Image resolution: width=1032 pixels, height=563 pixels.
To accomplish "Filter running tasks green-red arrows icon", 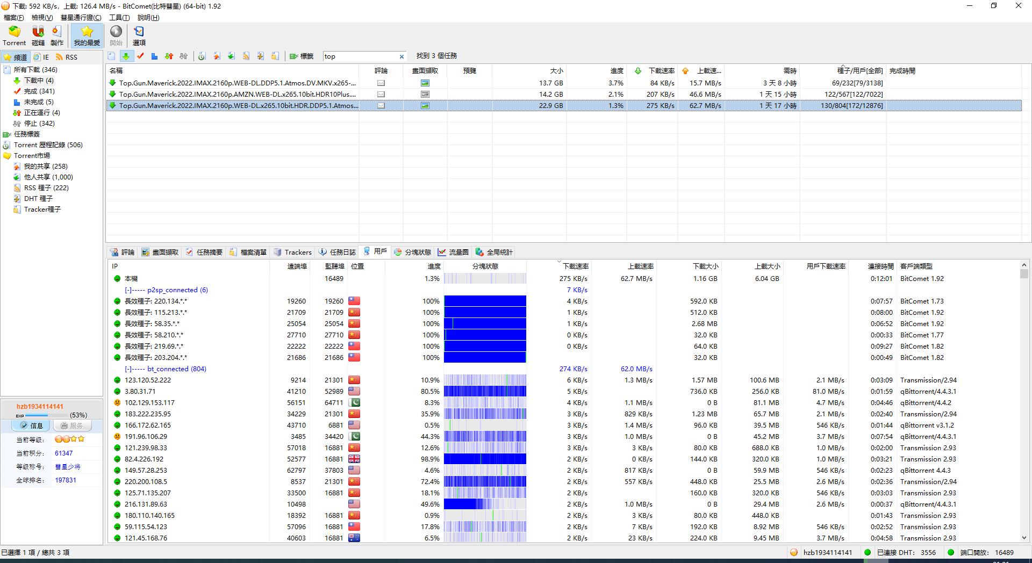I will (x=169, y=56).
